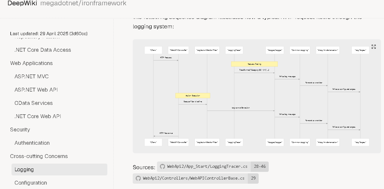This screenshot has height=189, width=384.
Task: Click the line 29 badge
Action: click(x=253, y=178)
